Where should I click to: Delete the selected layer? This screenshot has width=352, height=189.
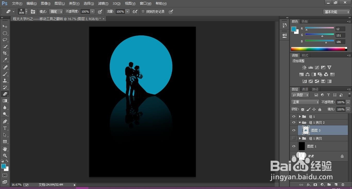(x=342, y=184)
